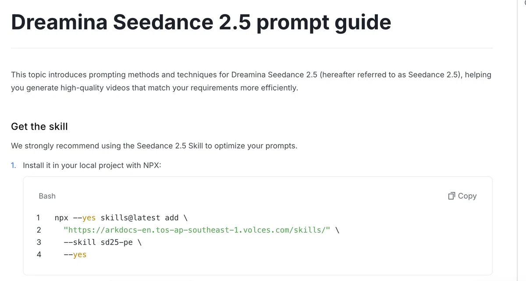Click the Copy text label
526x281 pixels.
[467, 196]
